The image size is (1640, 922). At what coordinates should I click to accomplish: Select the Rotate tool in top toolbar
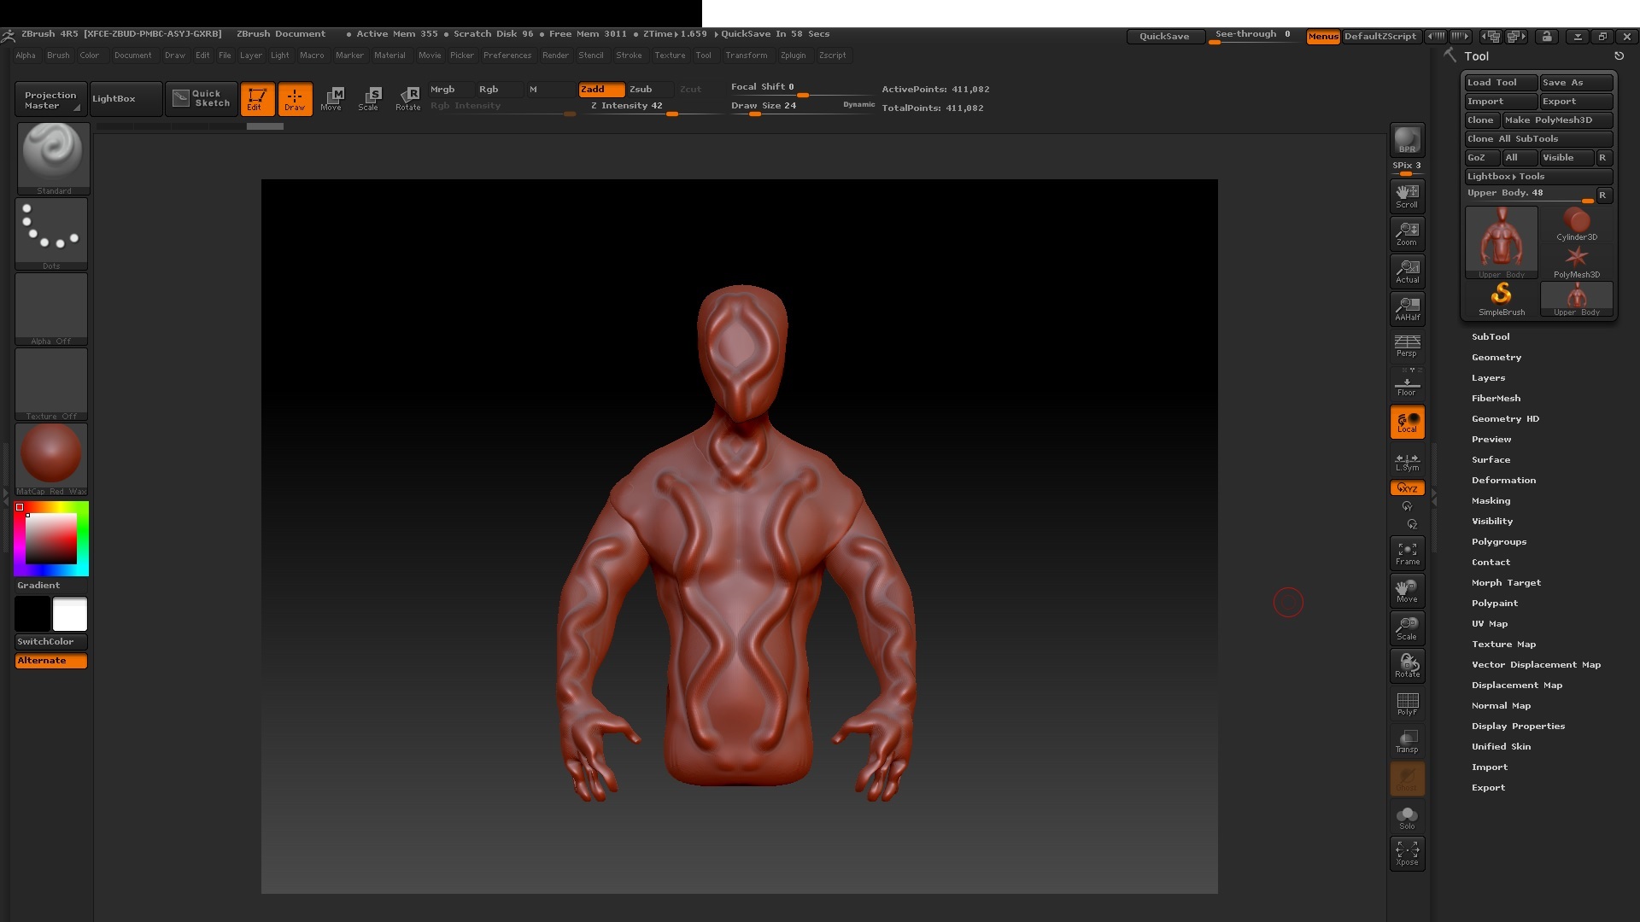[407, 98]
